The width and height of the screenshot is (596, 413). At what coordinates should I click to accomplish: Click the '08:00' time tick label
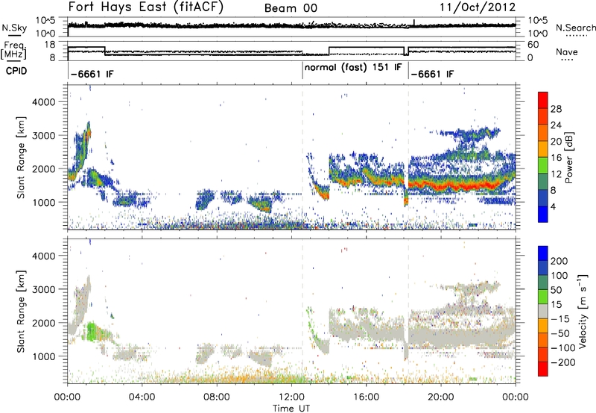[x=217, y=397]
